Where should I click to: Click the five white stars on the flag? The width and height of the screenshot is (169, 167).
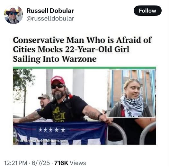pyautogui.click(x=52, y=130)
